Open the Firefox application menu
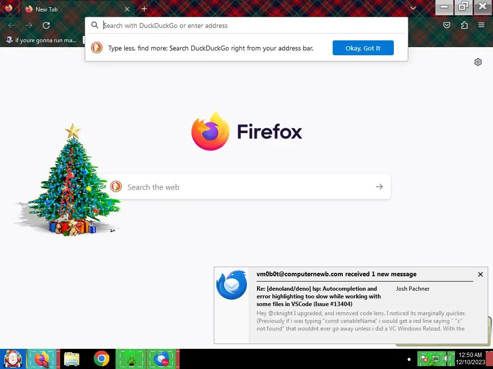 [x=481, y=25]
